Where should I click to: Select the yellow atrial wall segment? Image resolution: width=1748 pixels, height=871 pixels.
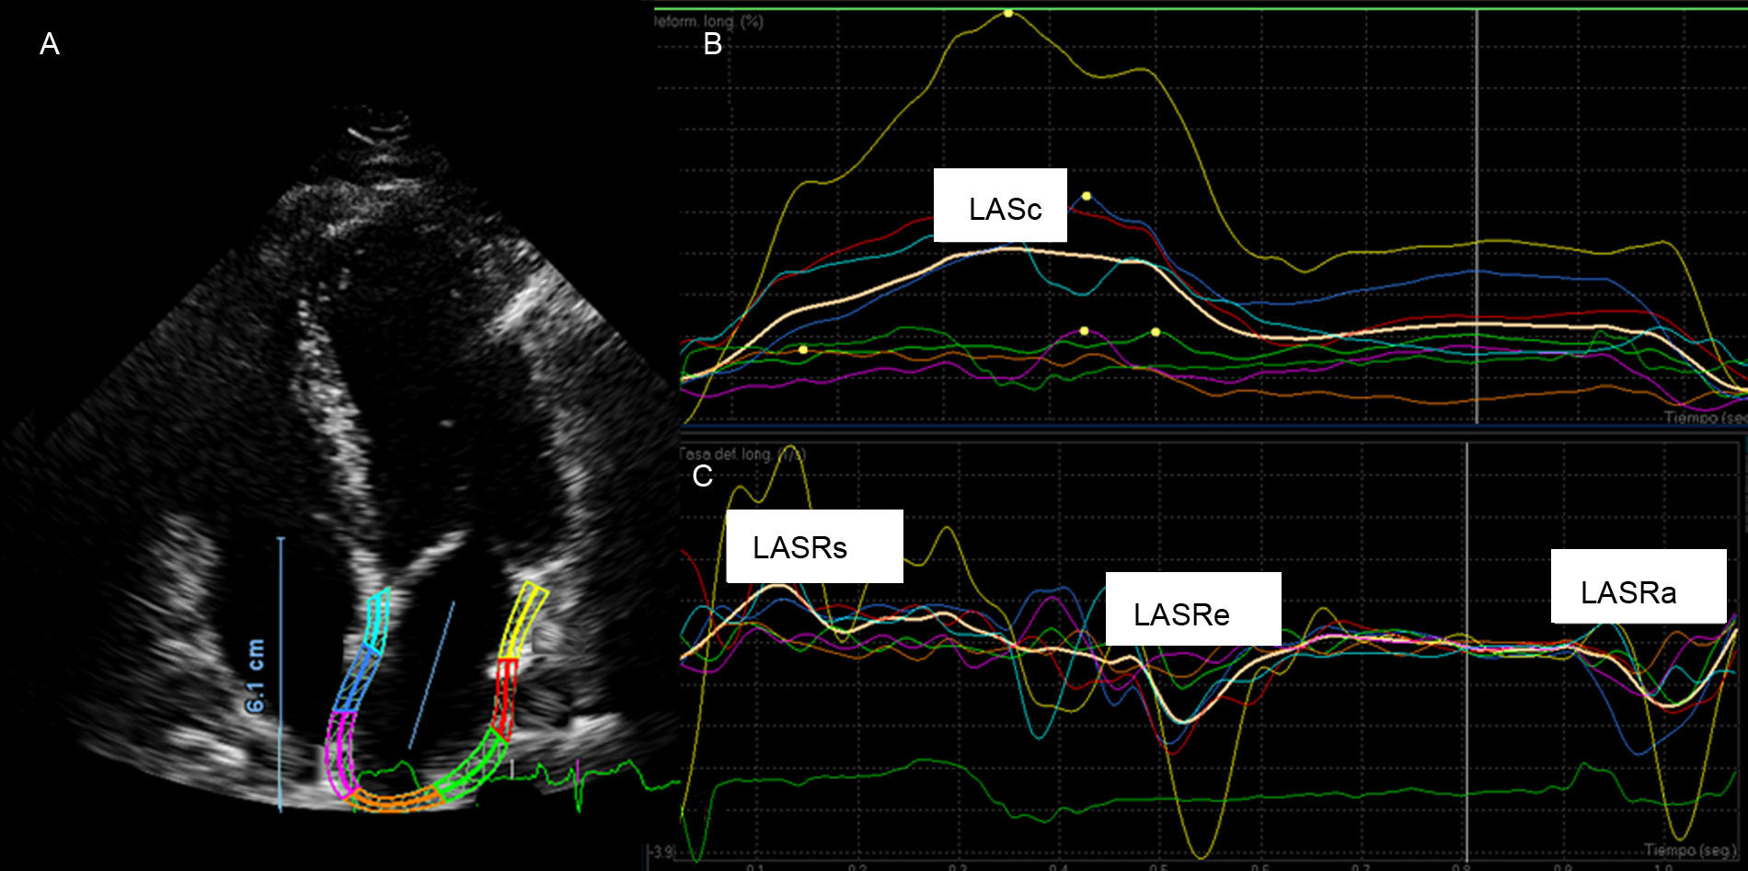(521, 620)
